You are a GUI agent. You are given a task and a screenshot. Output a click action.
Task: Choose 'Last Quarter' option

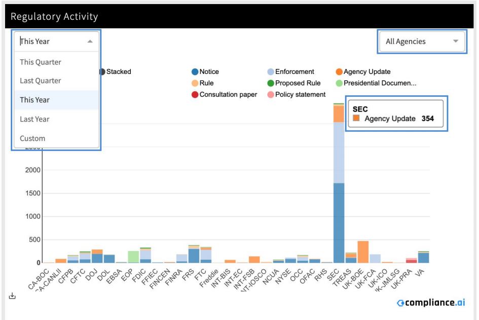tap(56, 81)
